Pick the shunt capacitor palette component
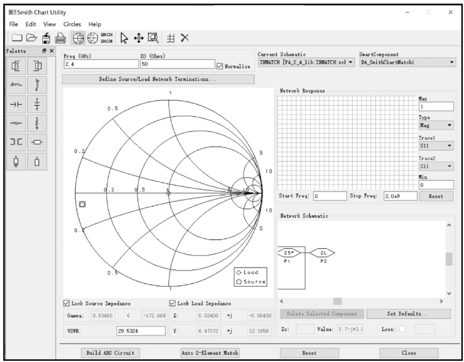 tap(37, 104)
